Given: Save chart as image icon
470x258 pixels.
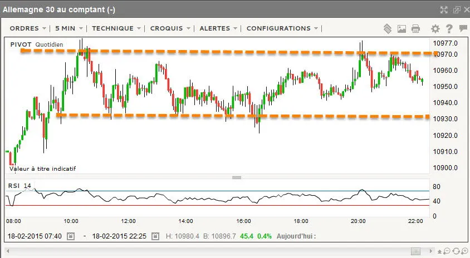Looking at the screenshot, I should (x=402, y=29).
